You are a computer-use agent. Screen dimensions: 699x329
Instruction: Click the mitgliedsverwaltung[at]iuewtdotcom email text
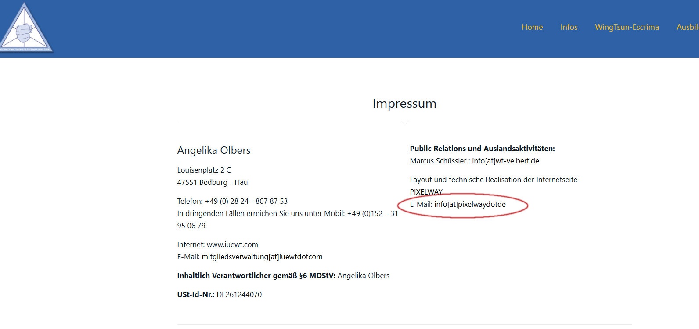click(262, 257)
